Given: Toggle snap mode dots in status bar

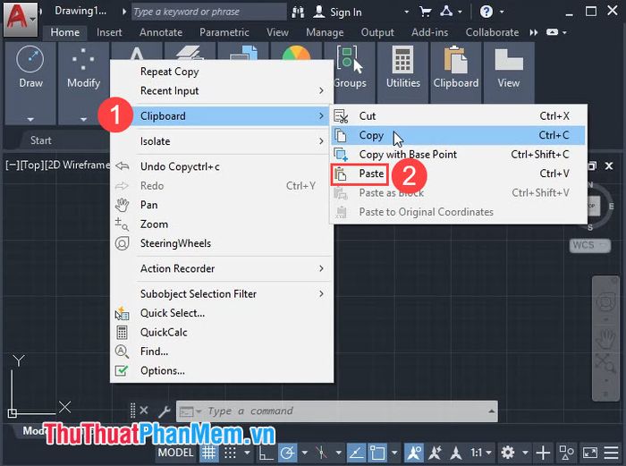Looking at the screenshot, I should (230, 453).
